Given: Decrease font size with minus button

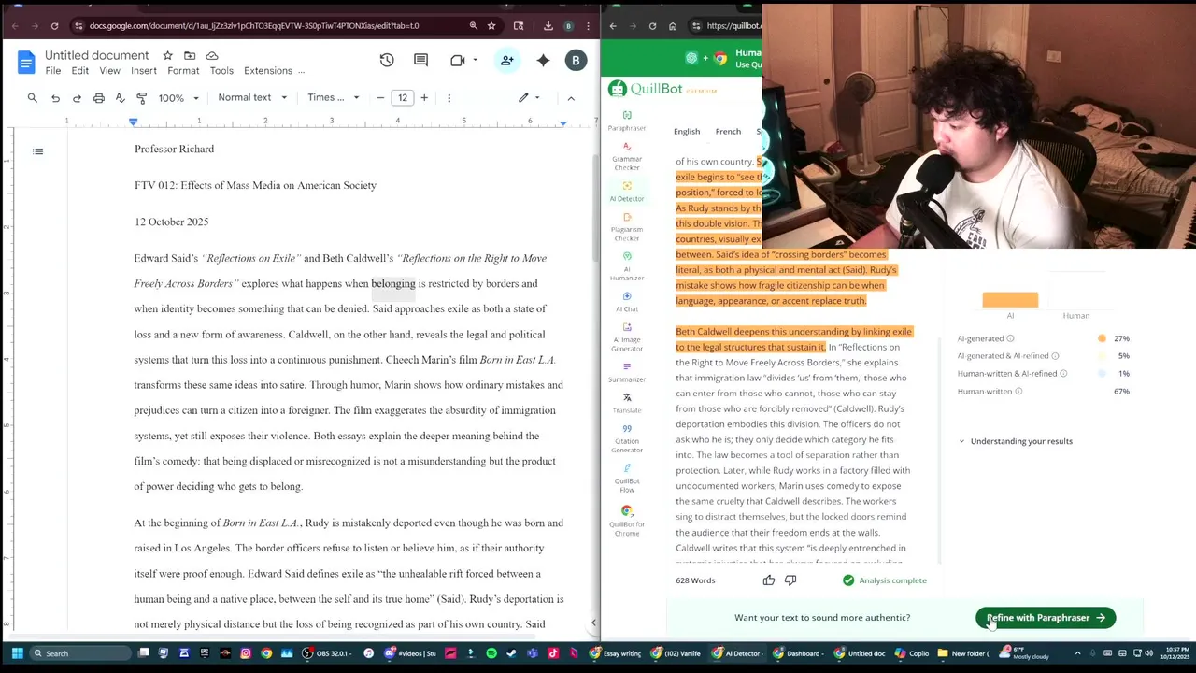Looking at the screenshot, I should 380,97.
